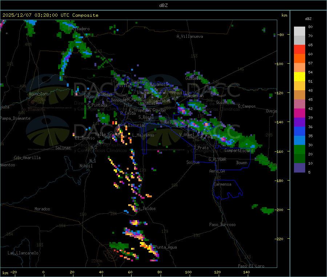Click the '-80' tick on the right axis
This screenshot has height=277, width=327.
tap(280, 35)
